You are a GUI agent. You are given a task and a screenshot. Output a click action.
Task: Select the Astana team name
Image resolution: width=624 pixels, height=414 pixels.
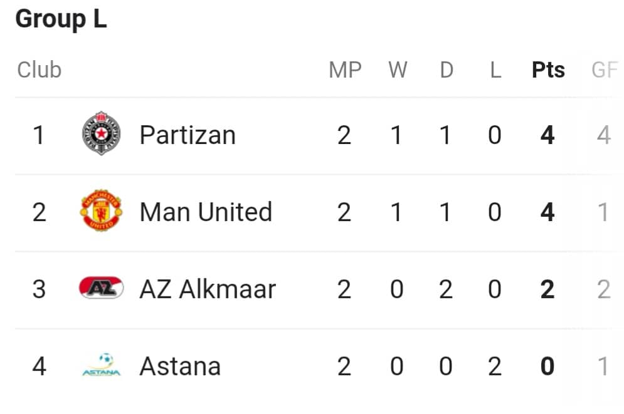coord(180,366)
